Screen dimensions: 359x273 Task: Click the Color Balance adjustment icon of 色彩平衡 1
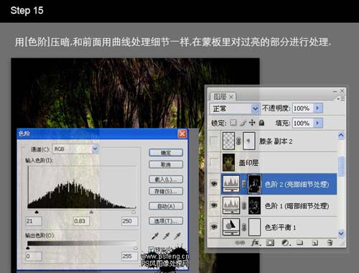pos(231,227)
